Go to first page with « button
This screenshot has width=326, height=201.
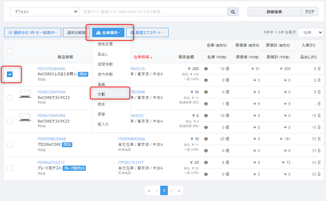tap(149, 191)
